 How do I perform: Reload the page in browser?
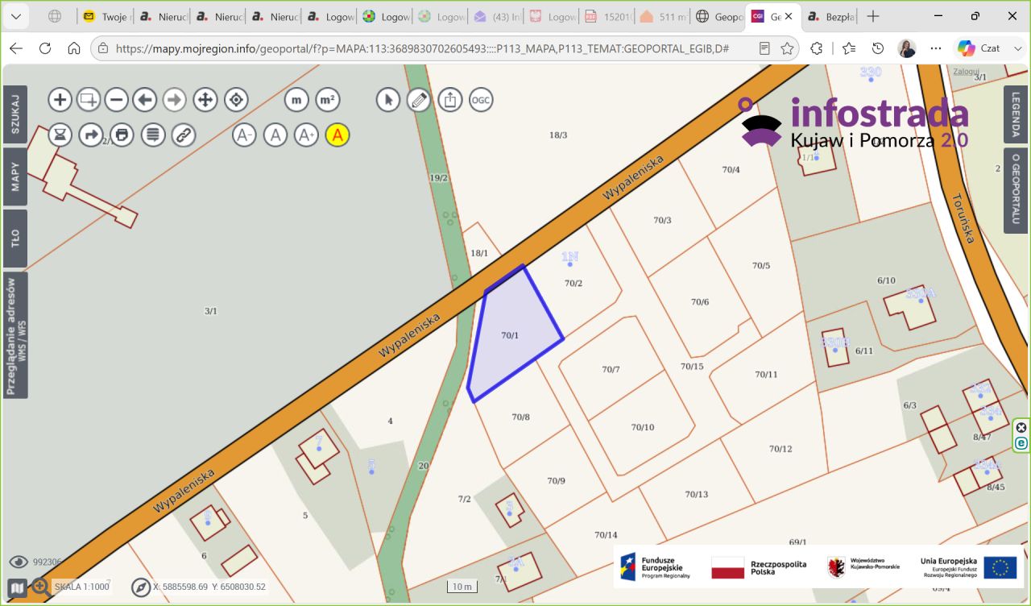pos(45,48)
